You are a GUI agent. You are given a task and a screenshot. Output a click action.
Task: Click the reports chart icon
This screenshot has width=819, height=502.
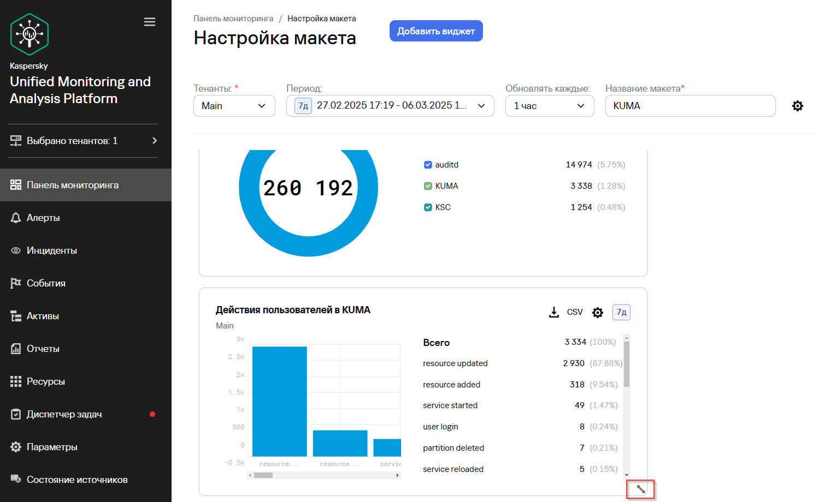[16, 349]
